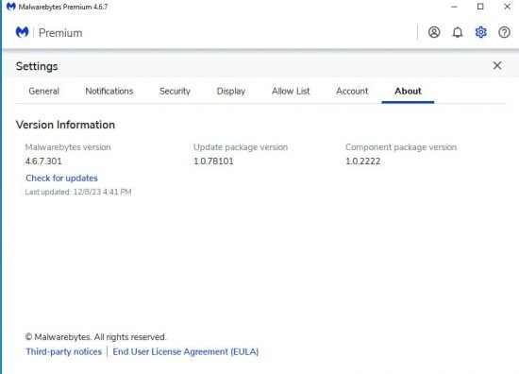Click Check for updates link

pyautogui.click(x=62, y=178)
